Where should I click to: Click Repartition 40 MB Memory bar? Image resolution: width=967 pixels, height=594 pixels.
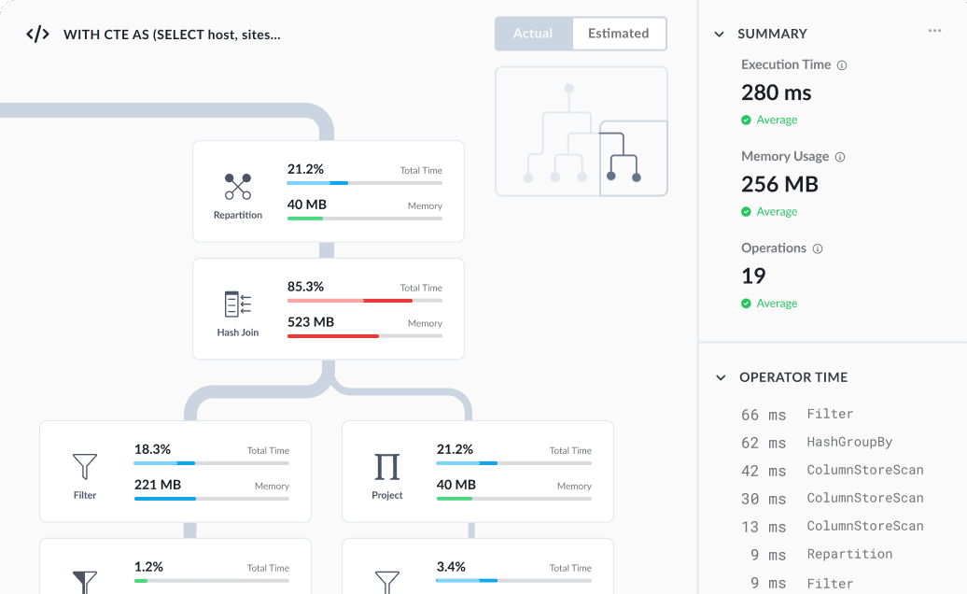click(x=364, y=219)
